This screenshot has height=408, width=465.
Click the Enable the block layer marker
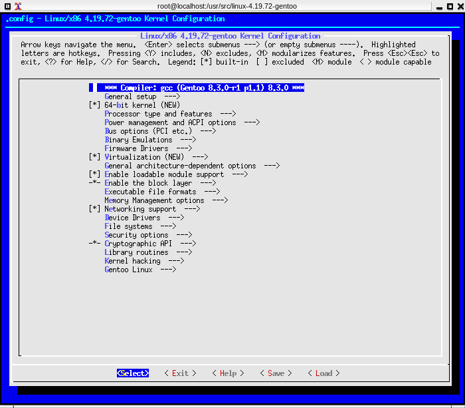94,183
